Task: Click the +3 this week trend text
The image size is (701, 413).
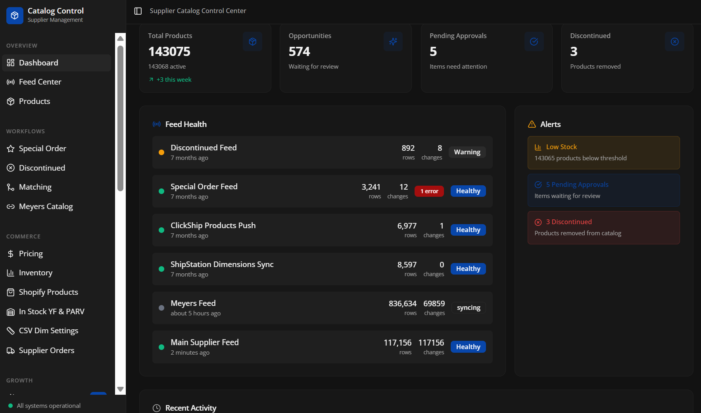Action: [174, 80]
